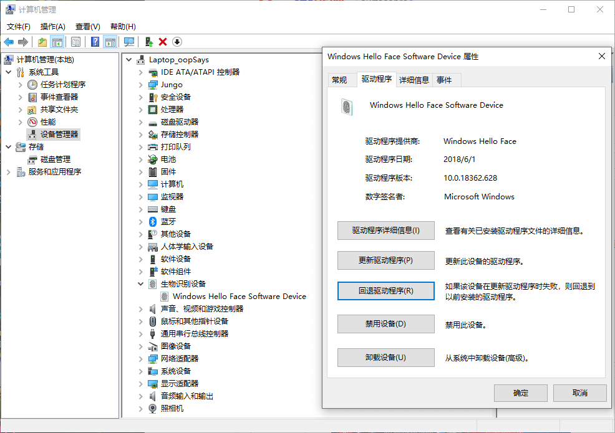Image resolution: width=615 pixels, height=433 pixels.
Task: Click 回退驱动程序(R) button
Action: coord(386,291)
